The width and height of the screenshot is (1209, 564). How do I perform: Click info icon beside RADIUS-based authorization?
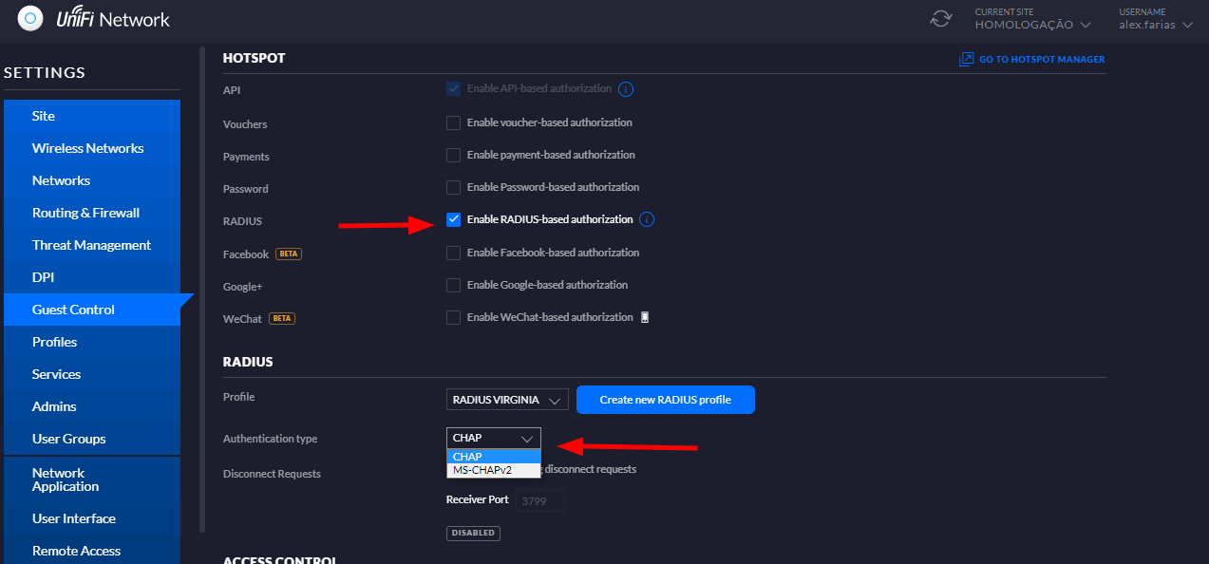[647, 219]
